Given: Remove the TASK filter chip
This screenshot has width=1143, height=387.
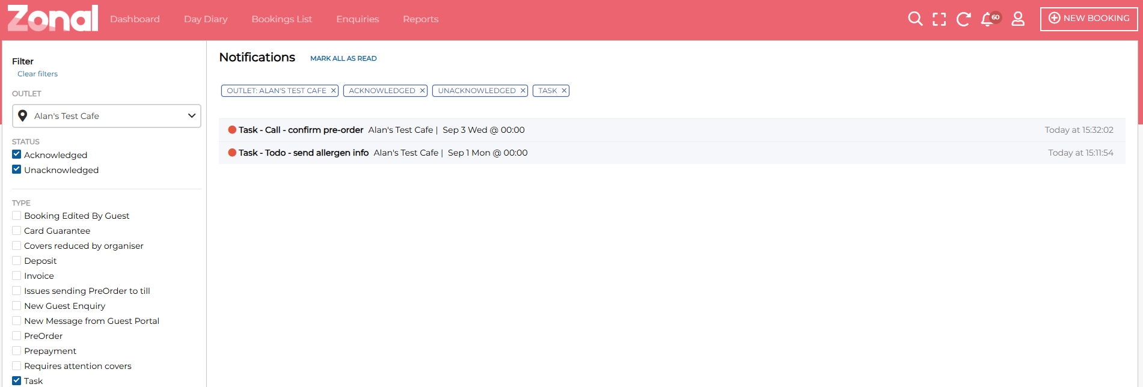Looking at the screenshot, I should click(x=564, y=91).
